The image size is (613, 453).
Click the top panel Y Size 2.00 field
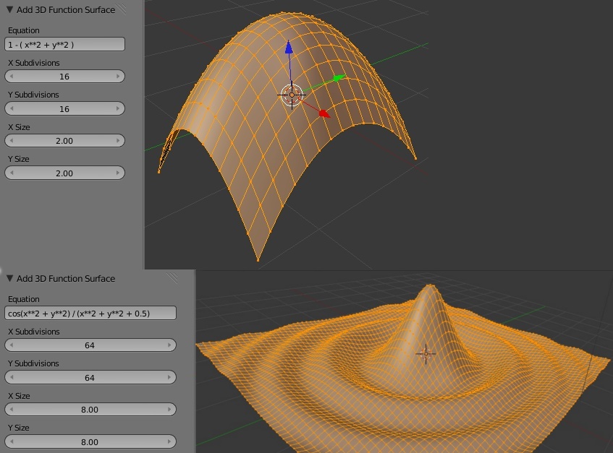click(65, 173)
